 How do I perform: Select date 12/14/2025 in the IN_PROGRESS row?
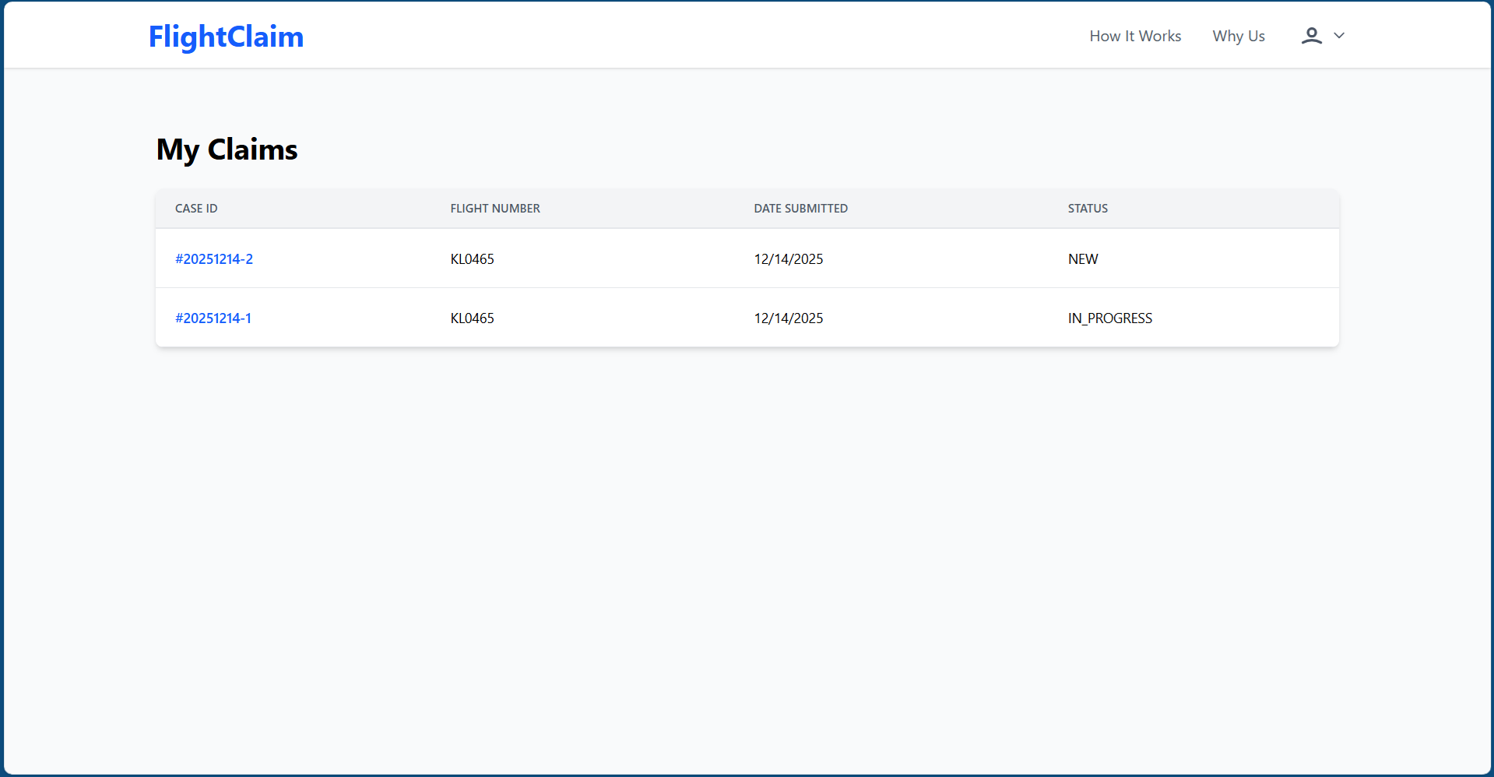tap(788, 318)
